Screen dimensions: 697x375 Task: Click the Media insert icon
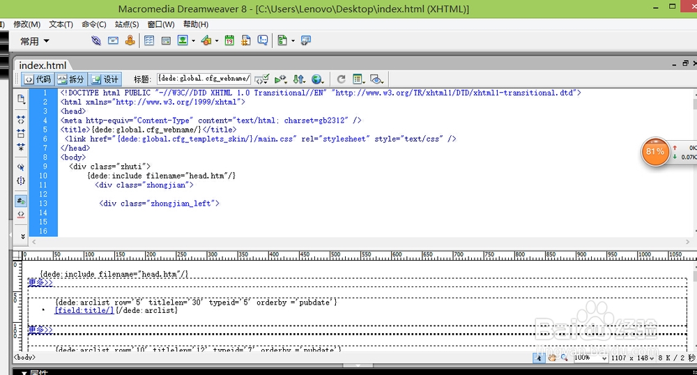[x=206, y=41]
